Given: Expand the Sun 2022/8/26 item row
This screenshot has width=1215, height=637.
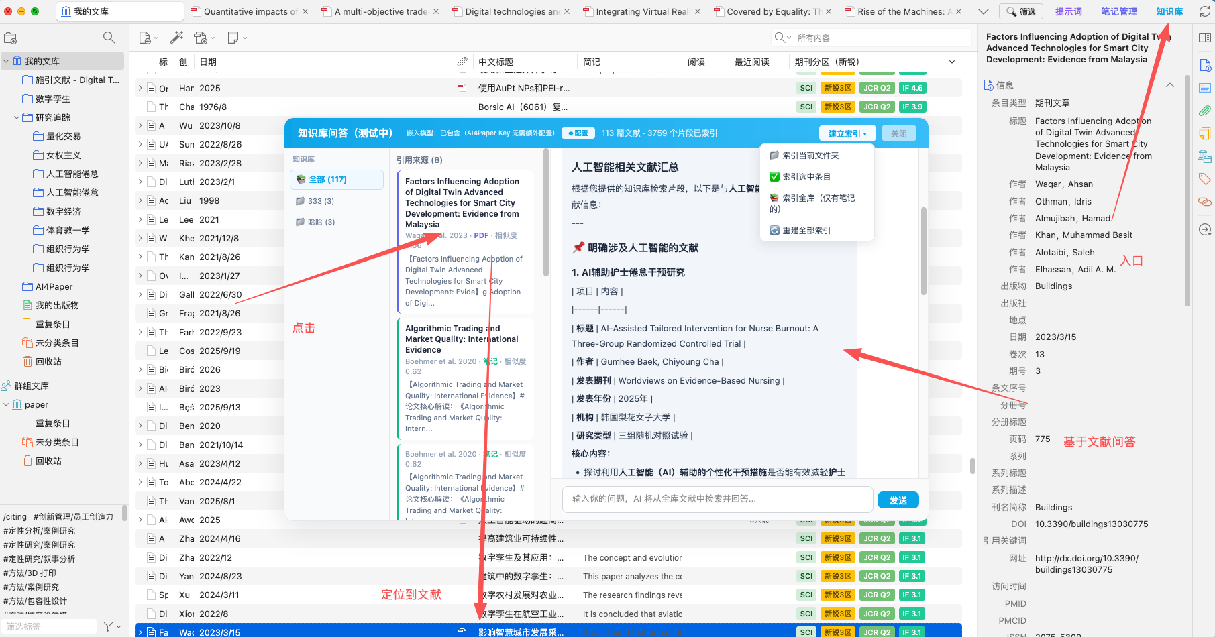Looking at the screenshot, I should pos(140,144).
